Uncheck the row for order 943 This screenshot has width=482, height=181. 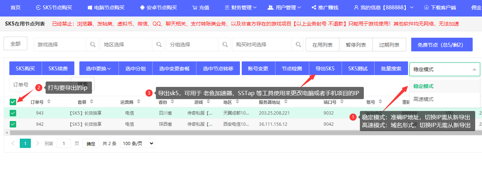pyautogui.click(x=13, y=113)
